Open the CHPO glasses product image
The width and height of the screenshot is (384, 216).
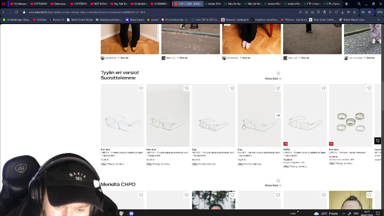(305, 115)
